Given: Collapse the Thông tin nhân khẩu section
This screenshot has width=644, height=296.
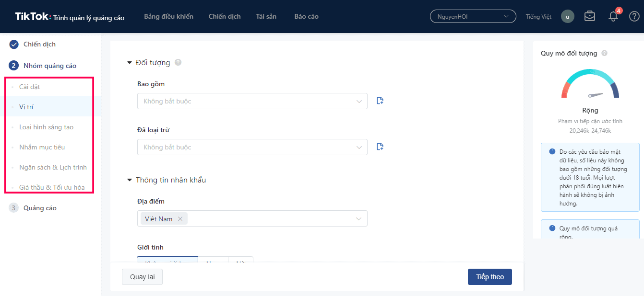Looking at the screenshot, I should pyautogui.click(x=130, y=180).
